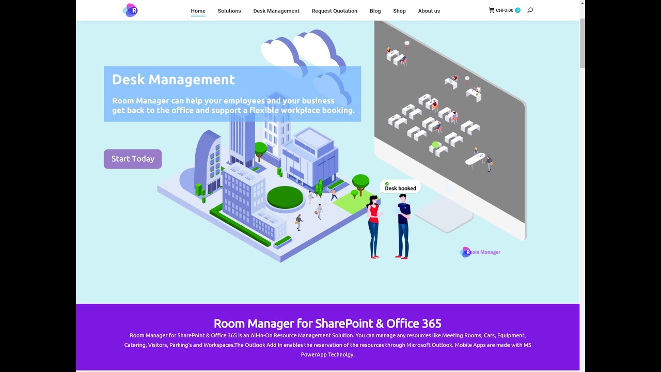Go to the Home menu item
The width and height of the screenshot is (661, 372).
coord(198,11)
